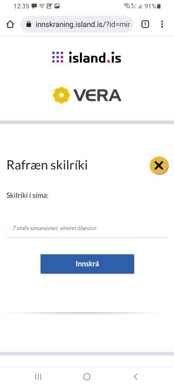Tap the heart health notification icon

point(42,6)
